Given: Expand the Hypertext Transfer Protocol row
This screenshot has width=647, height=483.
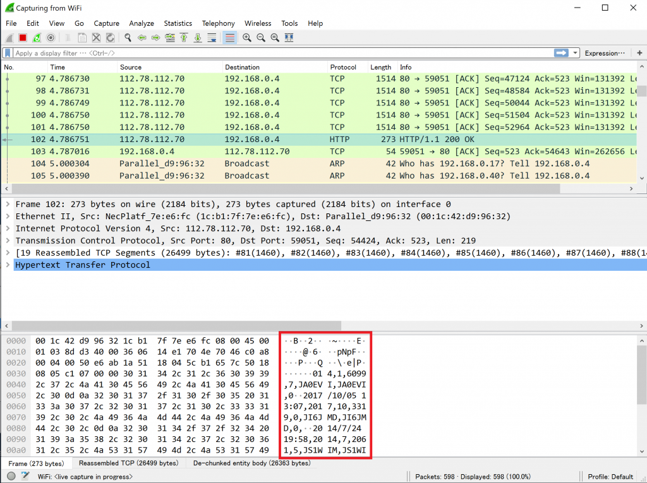Looking at the screenshot, I should 8,265.
